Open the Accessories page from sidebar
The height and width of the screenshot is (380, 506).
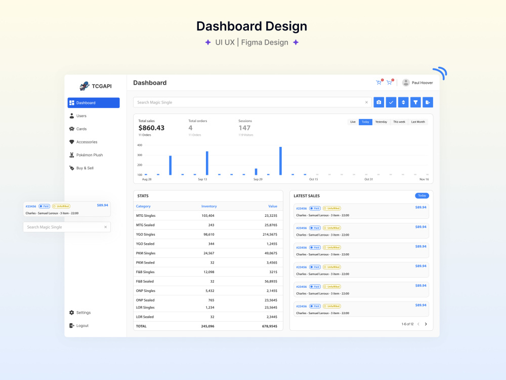tap(86, 142)
